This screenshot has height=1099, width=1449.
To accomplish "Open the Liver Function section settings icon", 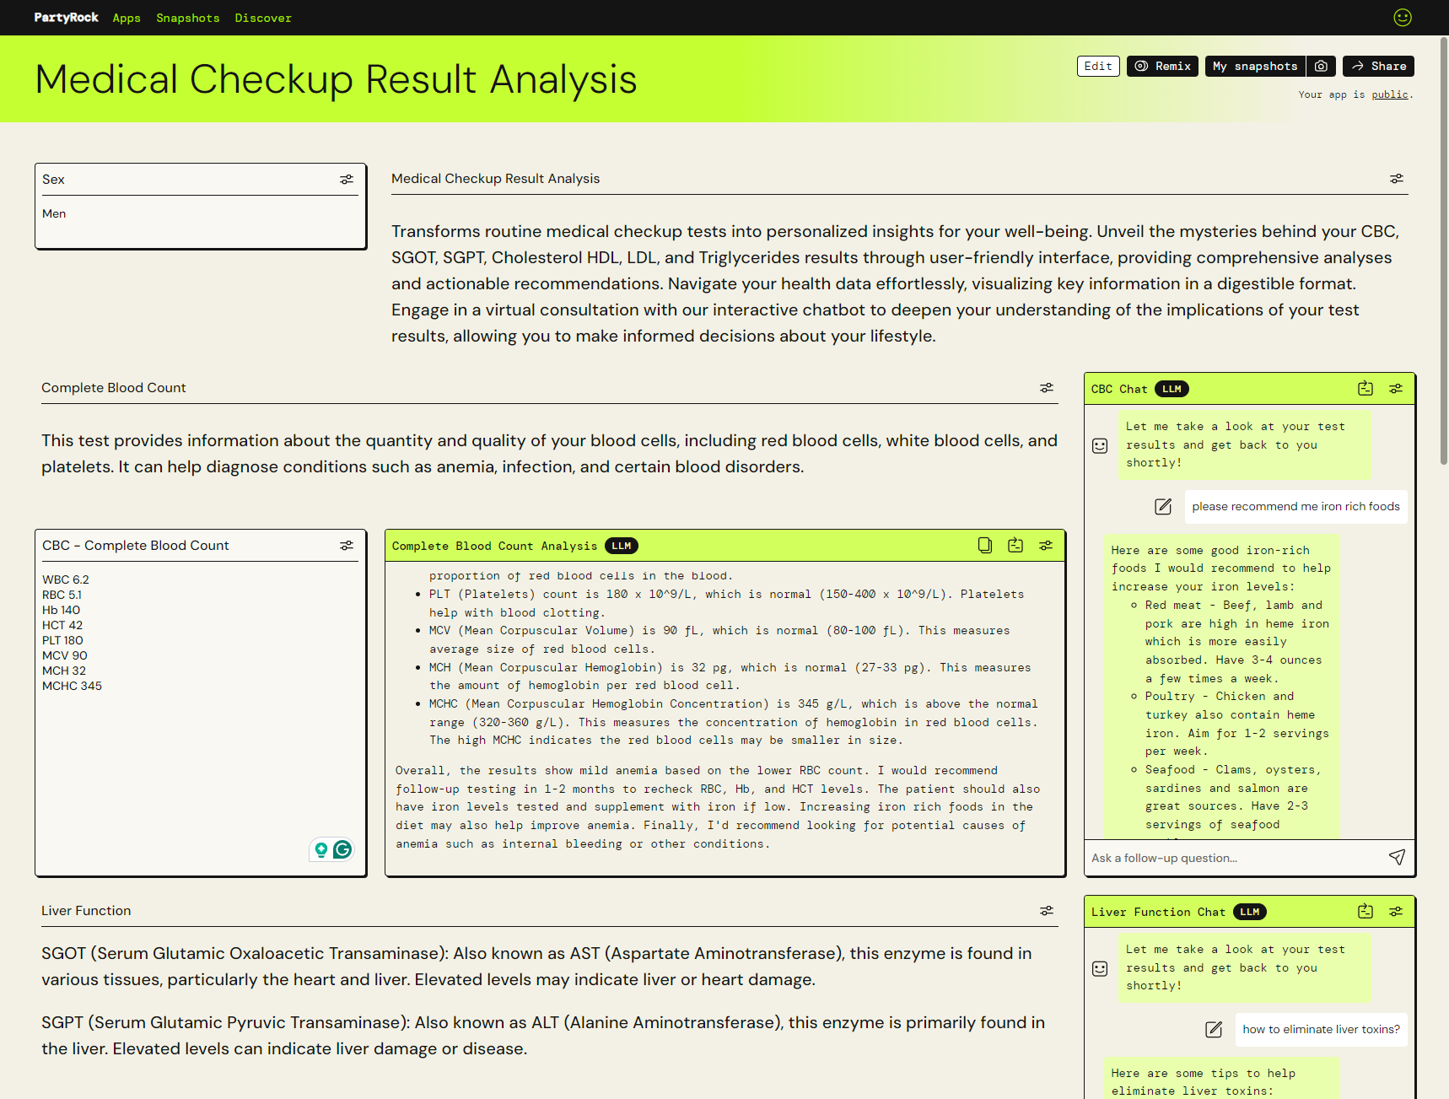I will coord(1046,911).
